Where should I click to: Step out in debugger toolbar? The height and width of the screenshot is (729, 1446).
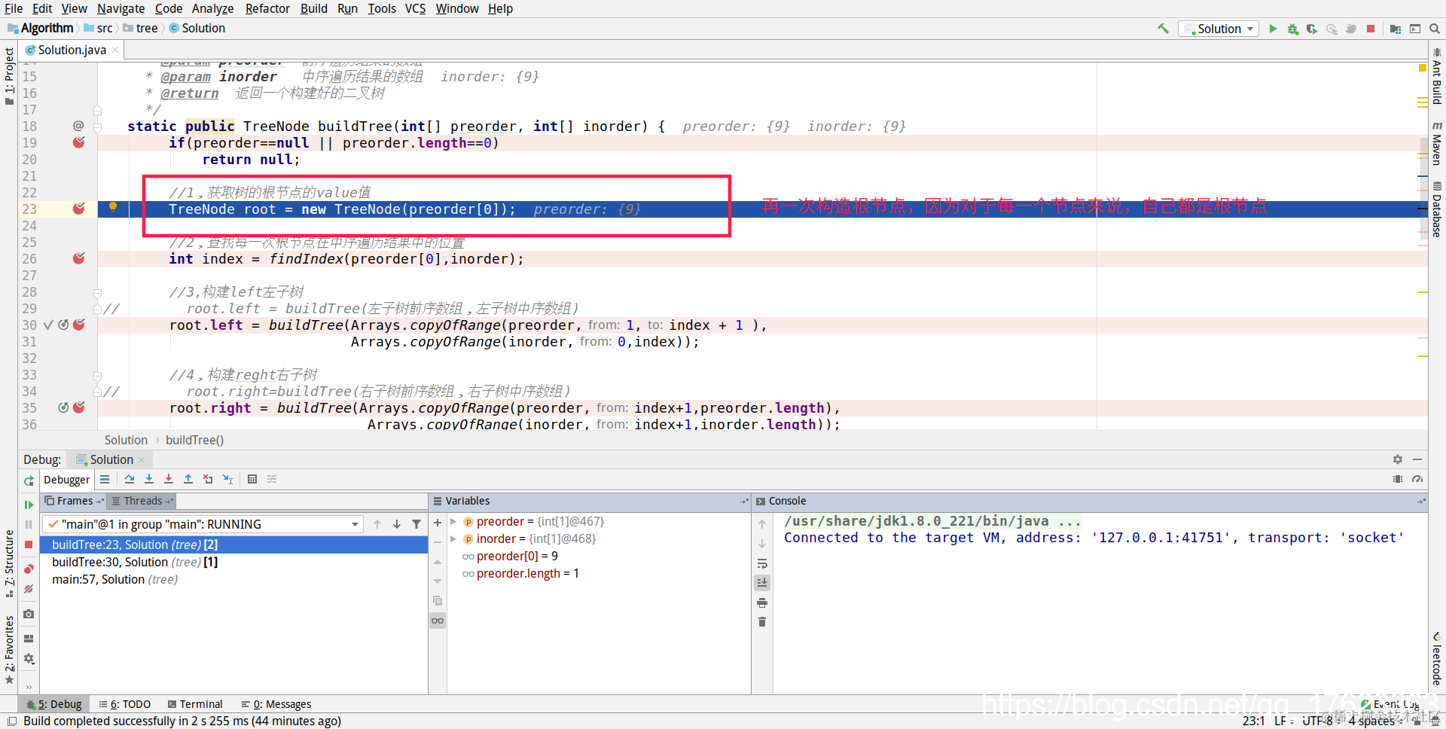click(x=188, y=479)
